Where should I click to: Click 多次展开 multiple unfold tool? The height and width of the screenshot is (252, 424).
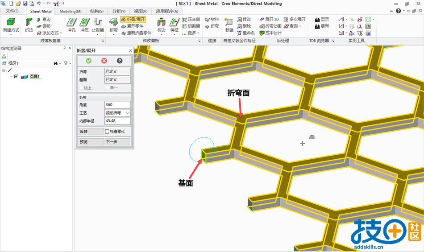[x=295, y=20]
